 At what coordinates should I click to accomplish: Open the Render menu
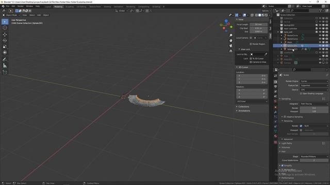pos(21,6)
